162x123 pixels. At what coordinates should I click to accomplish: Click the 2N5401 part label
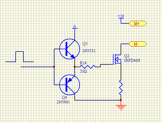(x=63, y=102)
